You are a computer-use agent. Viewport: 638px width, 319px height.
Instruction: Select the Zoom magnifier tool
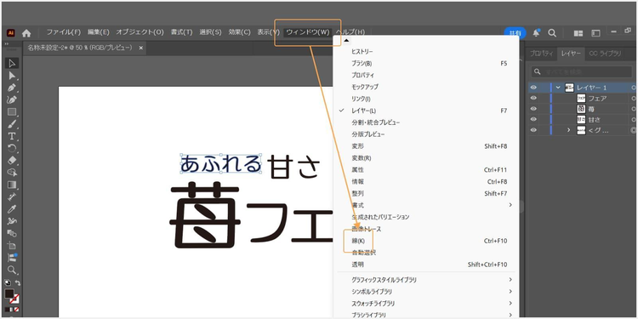[x=12, y=270]
